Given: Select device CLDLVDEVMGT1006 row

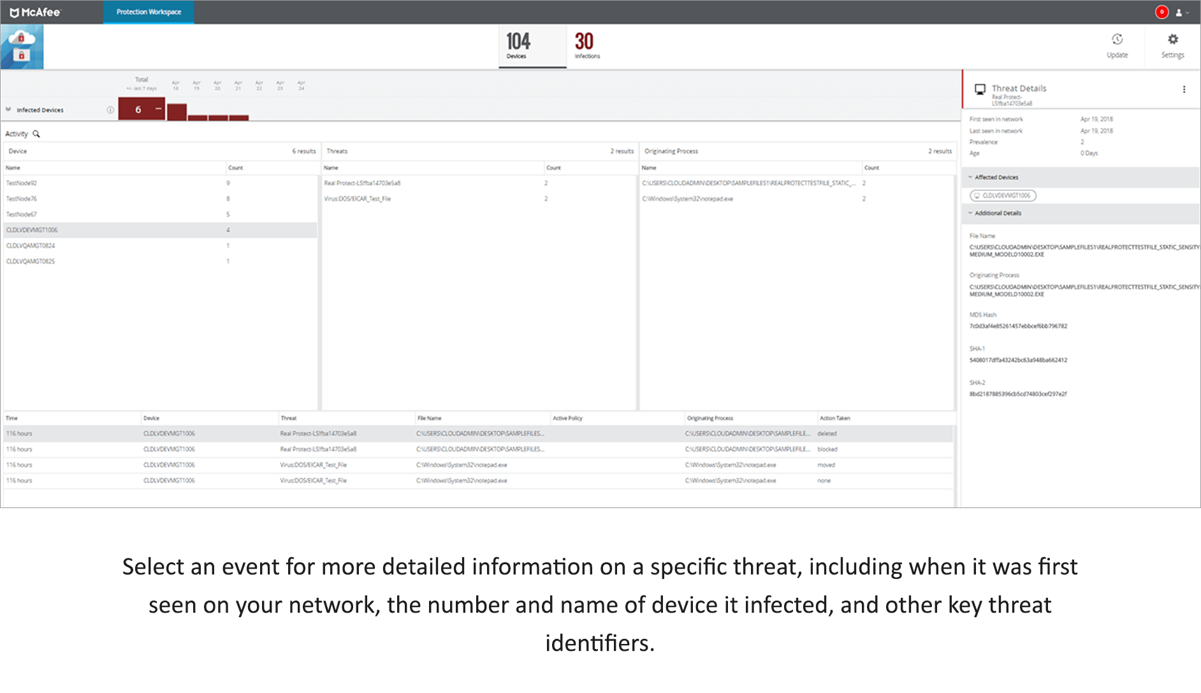Looking at the screenshot, I should (159, 230).
